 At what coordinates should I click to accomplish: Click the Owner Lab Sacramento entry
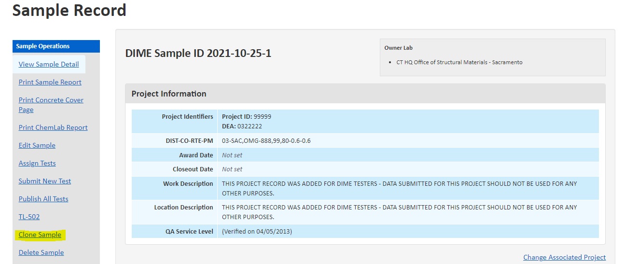click(459, 62)
